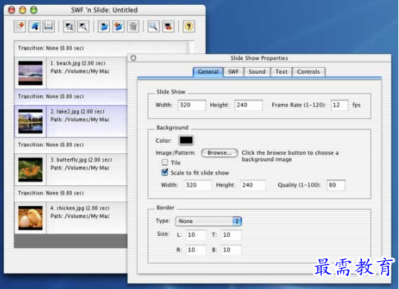Open the Sound tab

(257, 72)
